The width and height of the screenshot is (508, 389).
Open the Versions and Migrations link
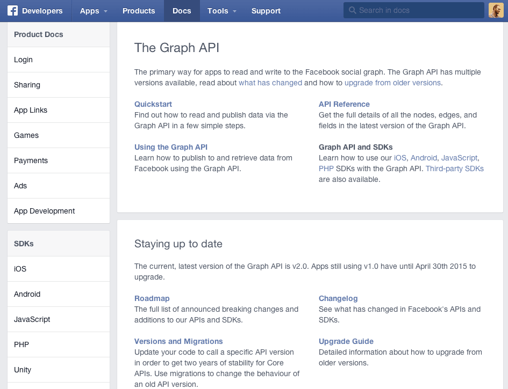click(178, 341)
